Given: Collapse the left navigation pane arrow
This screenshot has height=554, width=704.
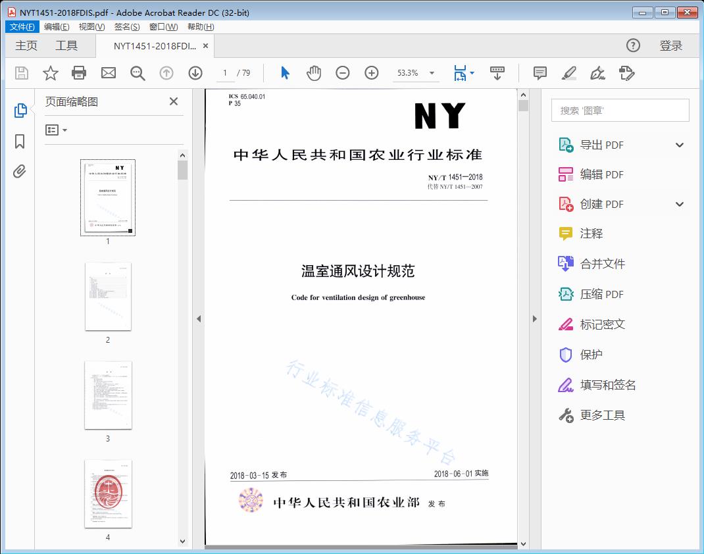Looking at the screenshot, I should pyautogui.click(x=199, y=319).
